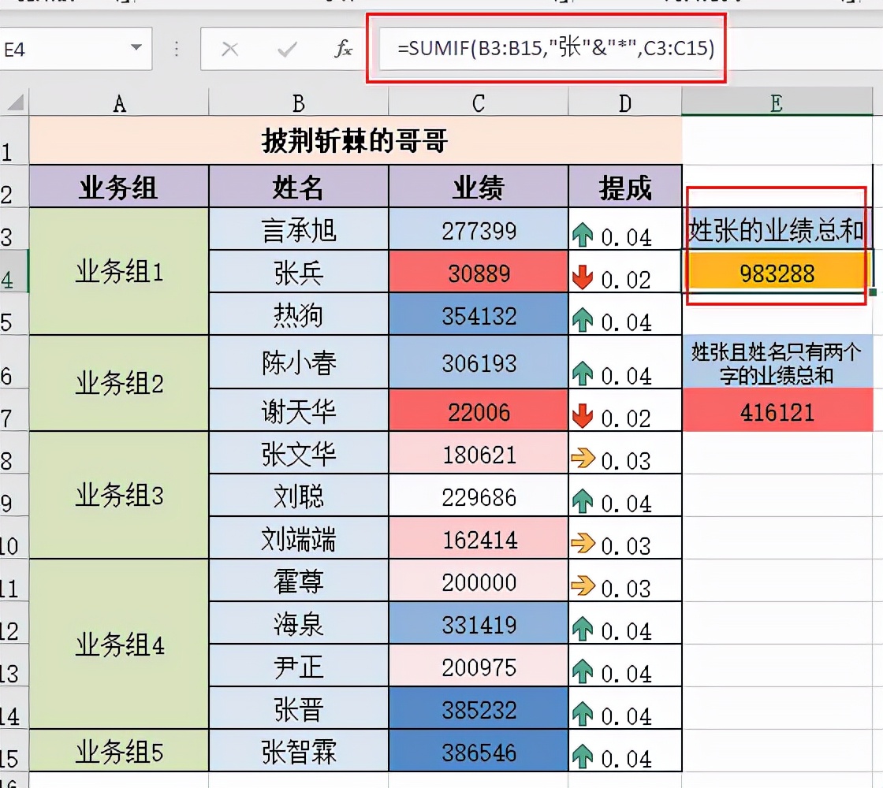Image resolution: width=883 pixels, height=788 pixels.
Task: Select name cell 刘端端
Action: click(x=299, y=537)
